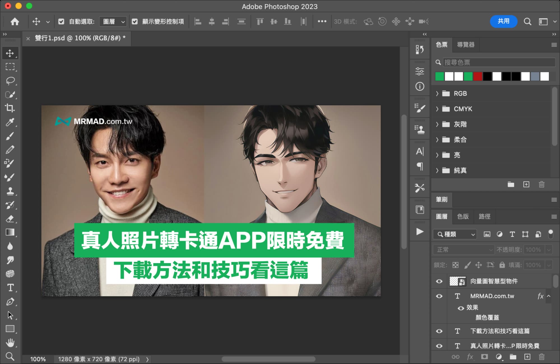Open the Paragraph panel icon

tap(420, 166)
